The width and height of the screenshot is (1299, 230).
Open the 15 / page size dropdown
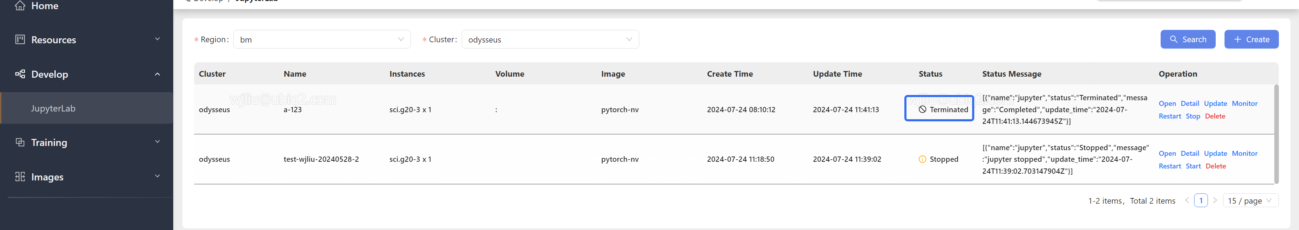point(1251,200)
